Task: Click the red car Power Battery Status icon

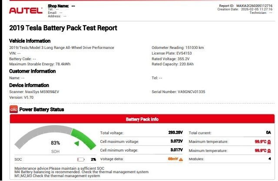Action: [x=13, y=109]
